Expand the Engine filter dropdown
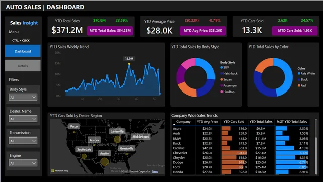Image resolution: width=323 pixels, height=182 pixels. (23, 163)
